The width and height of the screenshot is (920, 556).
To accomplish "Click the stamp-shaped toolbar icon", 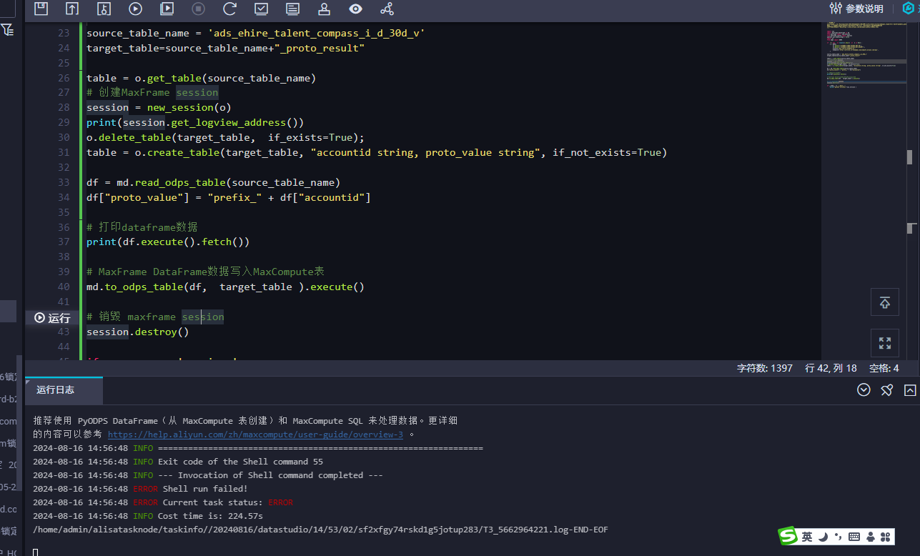I will [x=324, y=9].
